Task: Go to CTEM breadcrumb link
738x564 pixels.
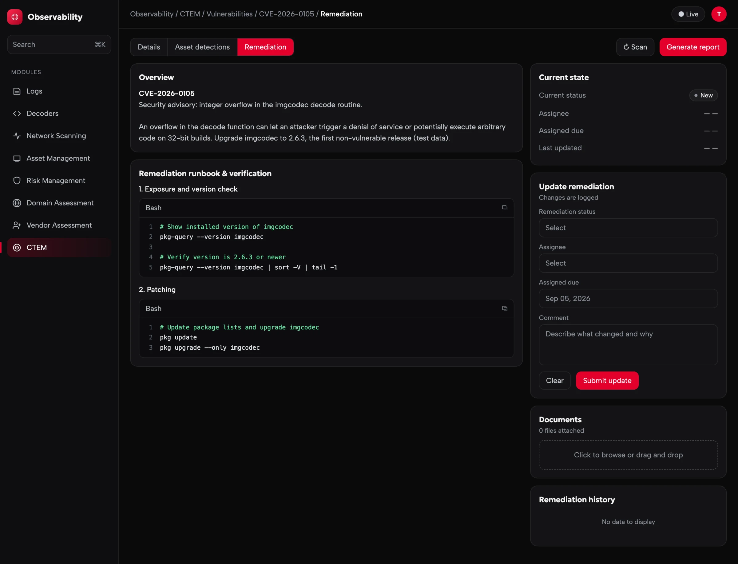Action: point(190,14)
